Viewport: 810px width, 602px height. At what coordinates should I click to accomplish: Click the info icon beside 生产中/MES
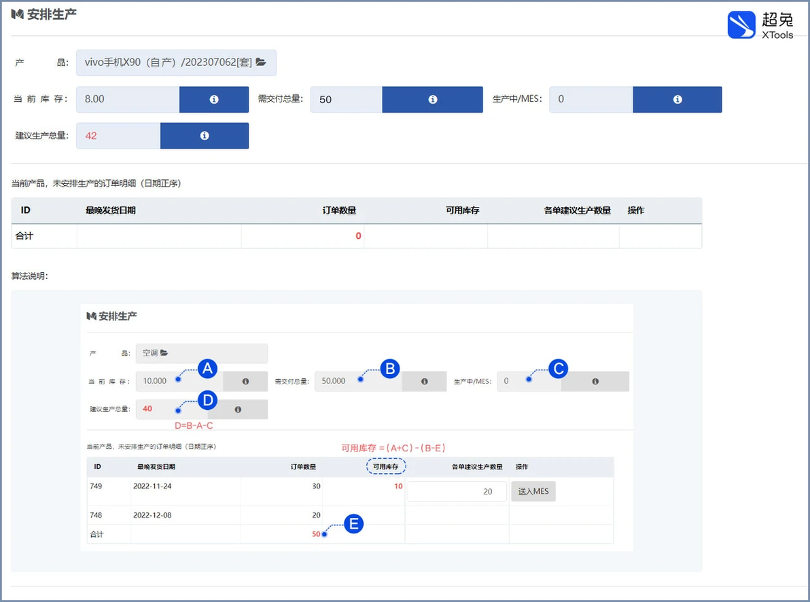[677, 100]
